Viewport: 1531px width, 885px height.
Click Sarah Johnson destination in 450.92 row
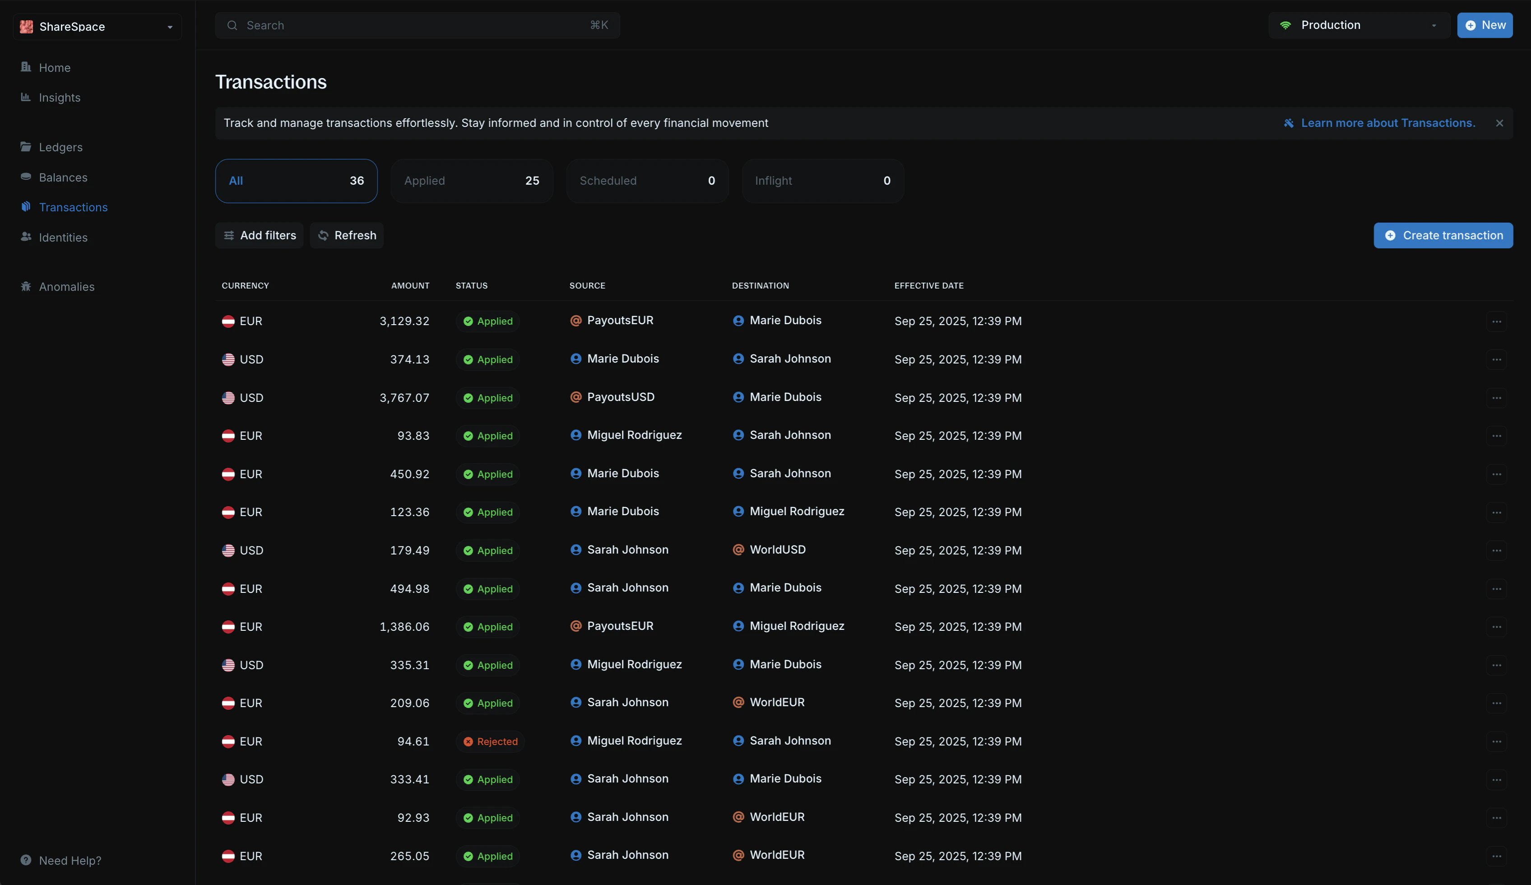(x=790, y=473)
